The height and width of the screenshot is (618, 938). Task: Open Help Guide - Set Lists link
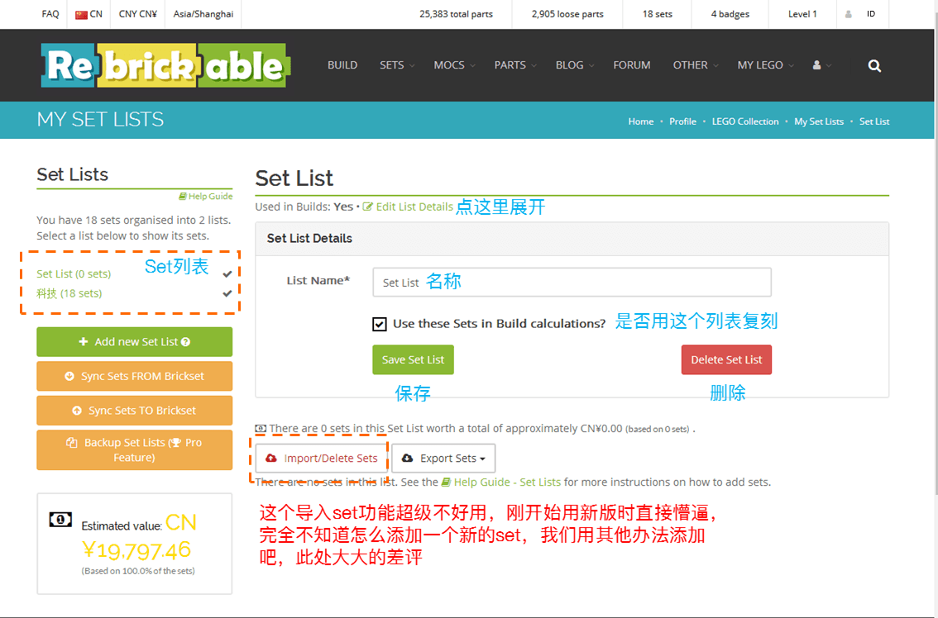point(507,482)
